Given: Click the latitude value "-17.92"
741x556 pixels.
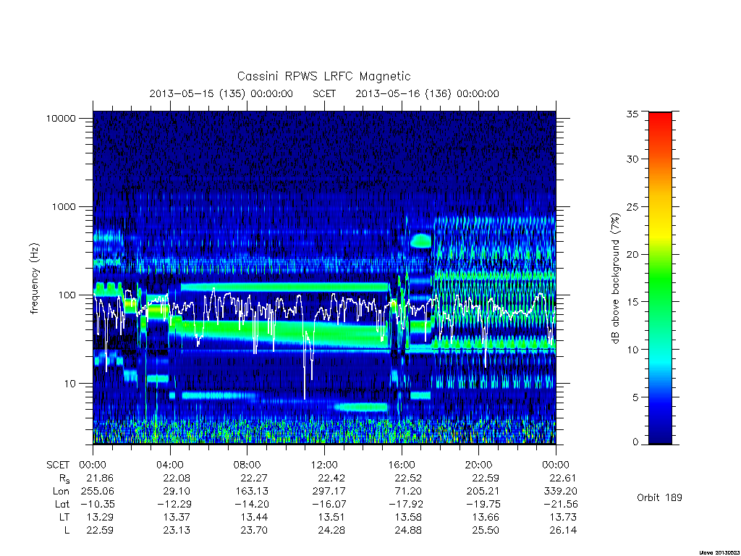Looking at the screenshot, I should click(405, 504).
